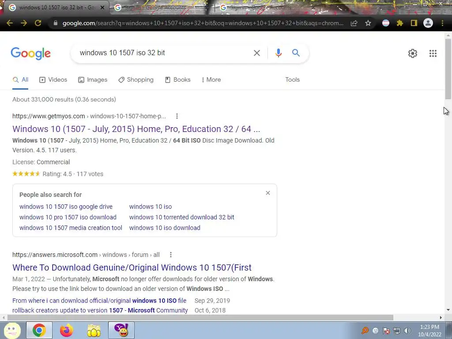Switch to the All results tab
The height and width of the screenshot is (339, 452).
(20, 80)
